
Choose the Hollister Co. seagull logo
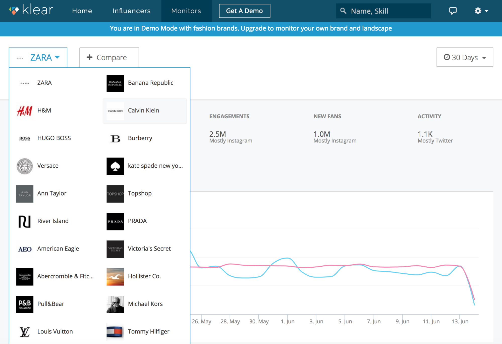coord(115,277)
